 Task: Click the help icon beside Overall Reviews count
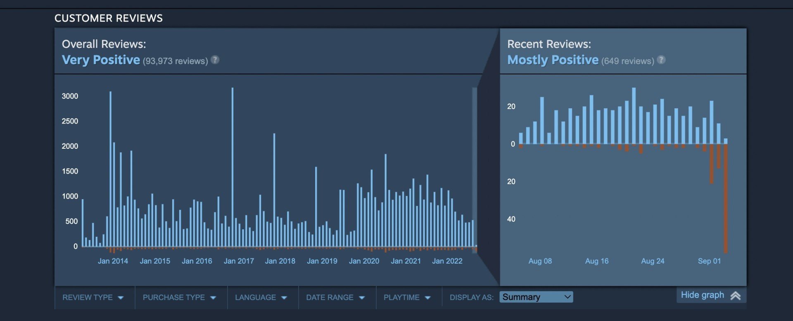coord(215,60)
